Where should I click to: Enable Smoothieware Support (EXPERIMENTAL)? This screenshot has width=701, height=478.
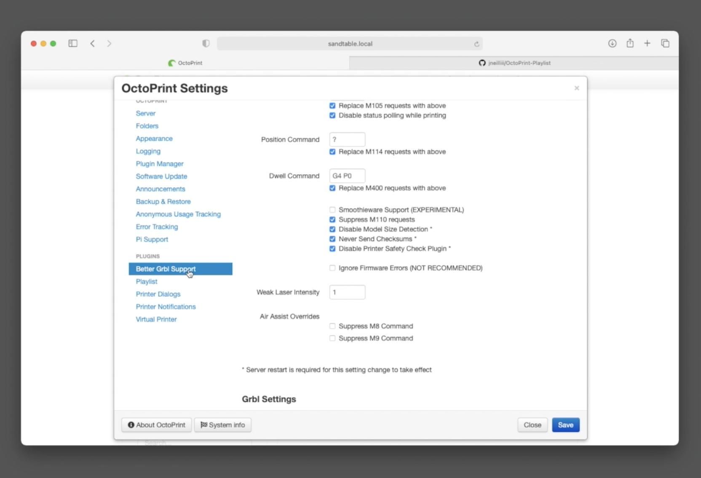click(332, 210)
